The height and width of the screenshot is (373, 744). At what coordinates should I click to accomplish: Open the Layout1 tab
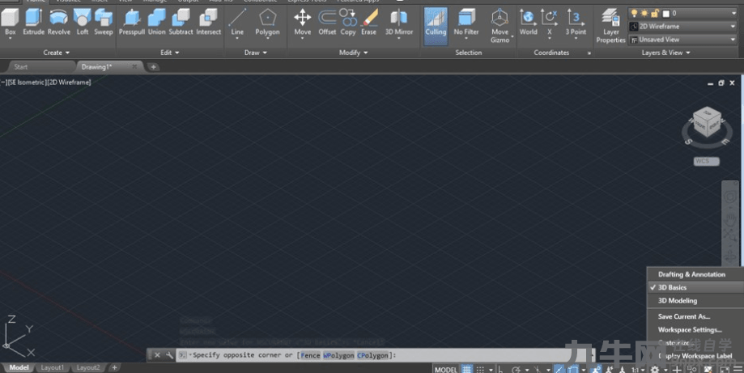pos(52,367)
